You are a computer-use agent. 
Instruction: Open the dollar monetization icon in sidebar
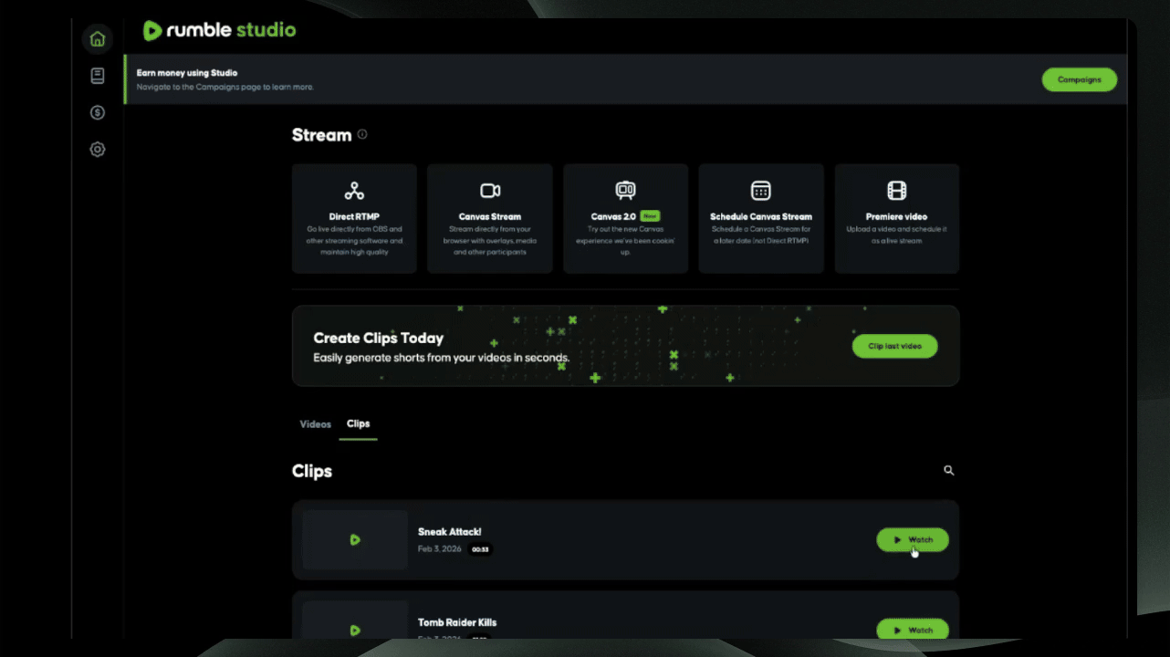98,112
